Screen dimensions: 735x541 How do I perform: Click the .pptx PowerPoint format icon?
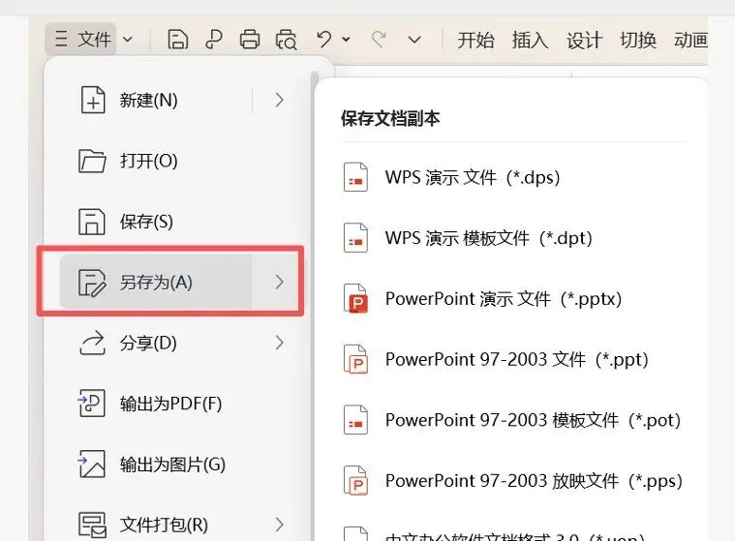[355, 298]
